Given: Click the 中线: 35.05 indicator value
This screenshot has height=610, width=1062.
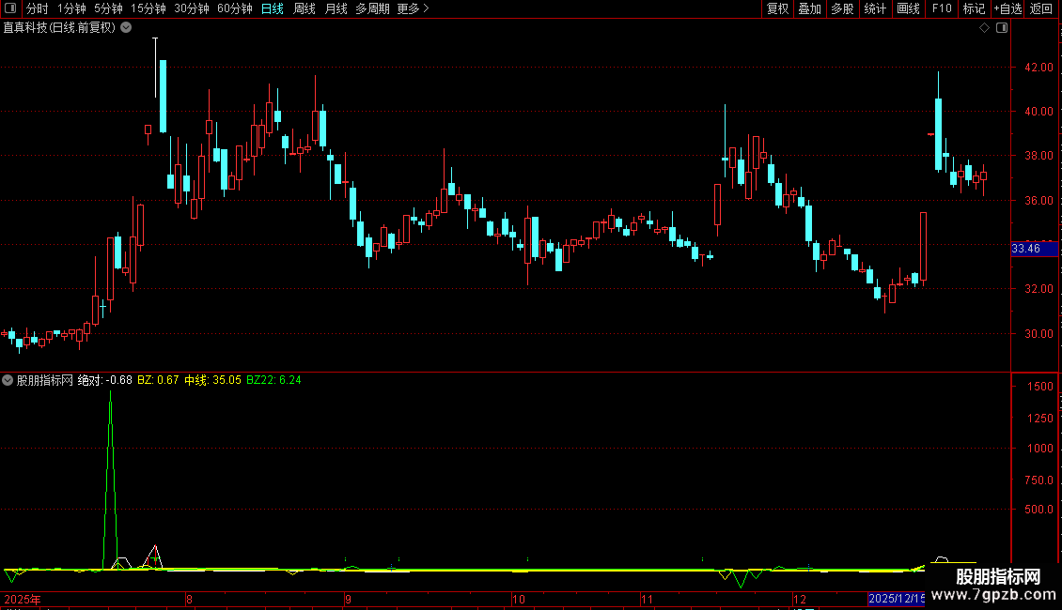Looking at the screenshot, I should click(212, 380).
